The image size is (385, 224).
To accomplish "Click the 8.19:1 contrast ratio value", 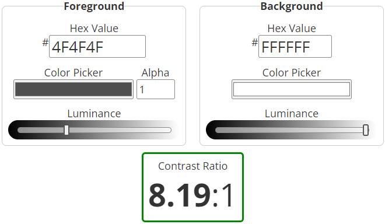I will (x=191, y=195).
